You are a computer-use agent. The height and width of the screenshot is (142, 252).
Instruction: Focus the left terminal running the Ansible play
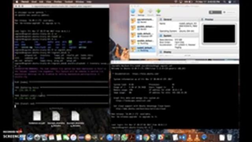click(61, 58)
